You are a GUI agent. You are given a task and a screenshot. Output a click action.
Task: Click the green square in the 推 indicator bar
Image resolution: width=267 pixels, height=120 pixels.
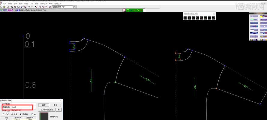pyautogui.click(x=128, y=10)
